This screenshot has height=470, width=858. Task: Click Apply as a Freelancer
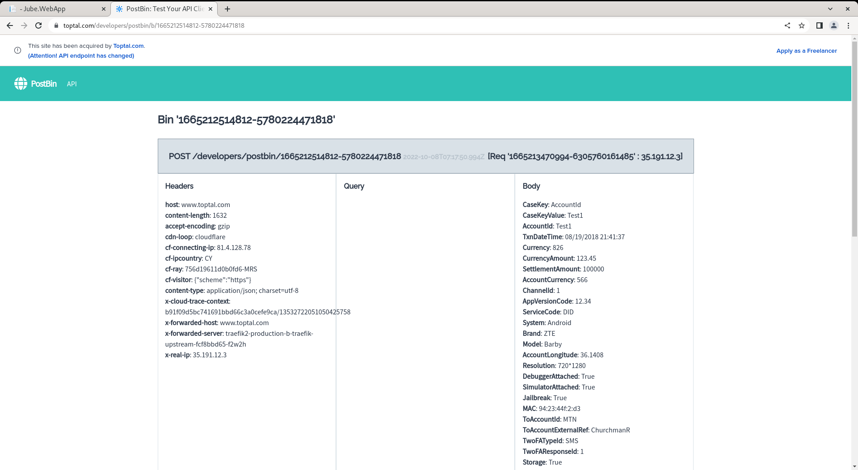click(807, 51)
